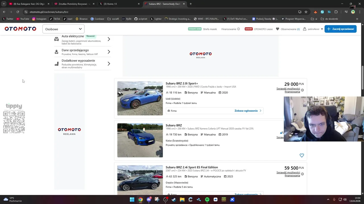Open Instagram bookmark

39,19
